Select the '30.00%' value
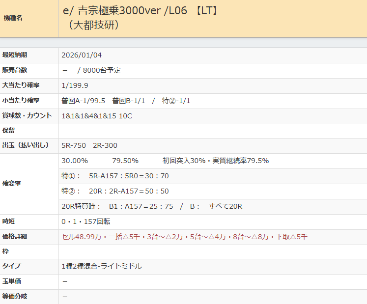The height and width of the screenshot is (304, 367). pos(75,161)
